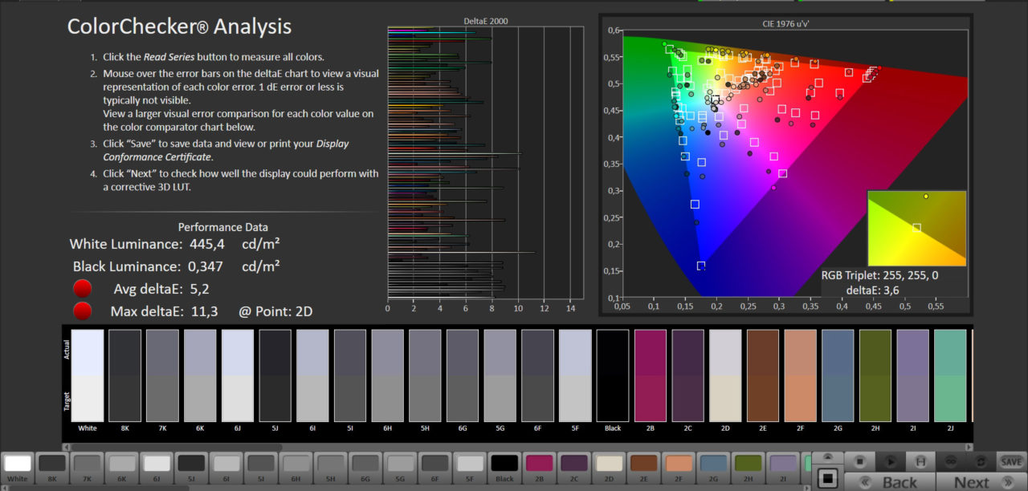This screenshot has height=491, width=1028.
Task: Click the 2E actual/target comparison patch
Action: coord(763,375)
